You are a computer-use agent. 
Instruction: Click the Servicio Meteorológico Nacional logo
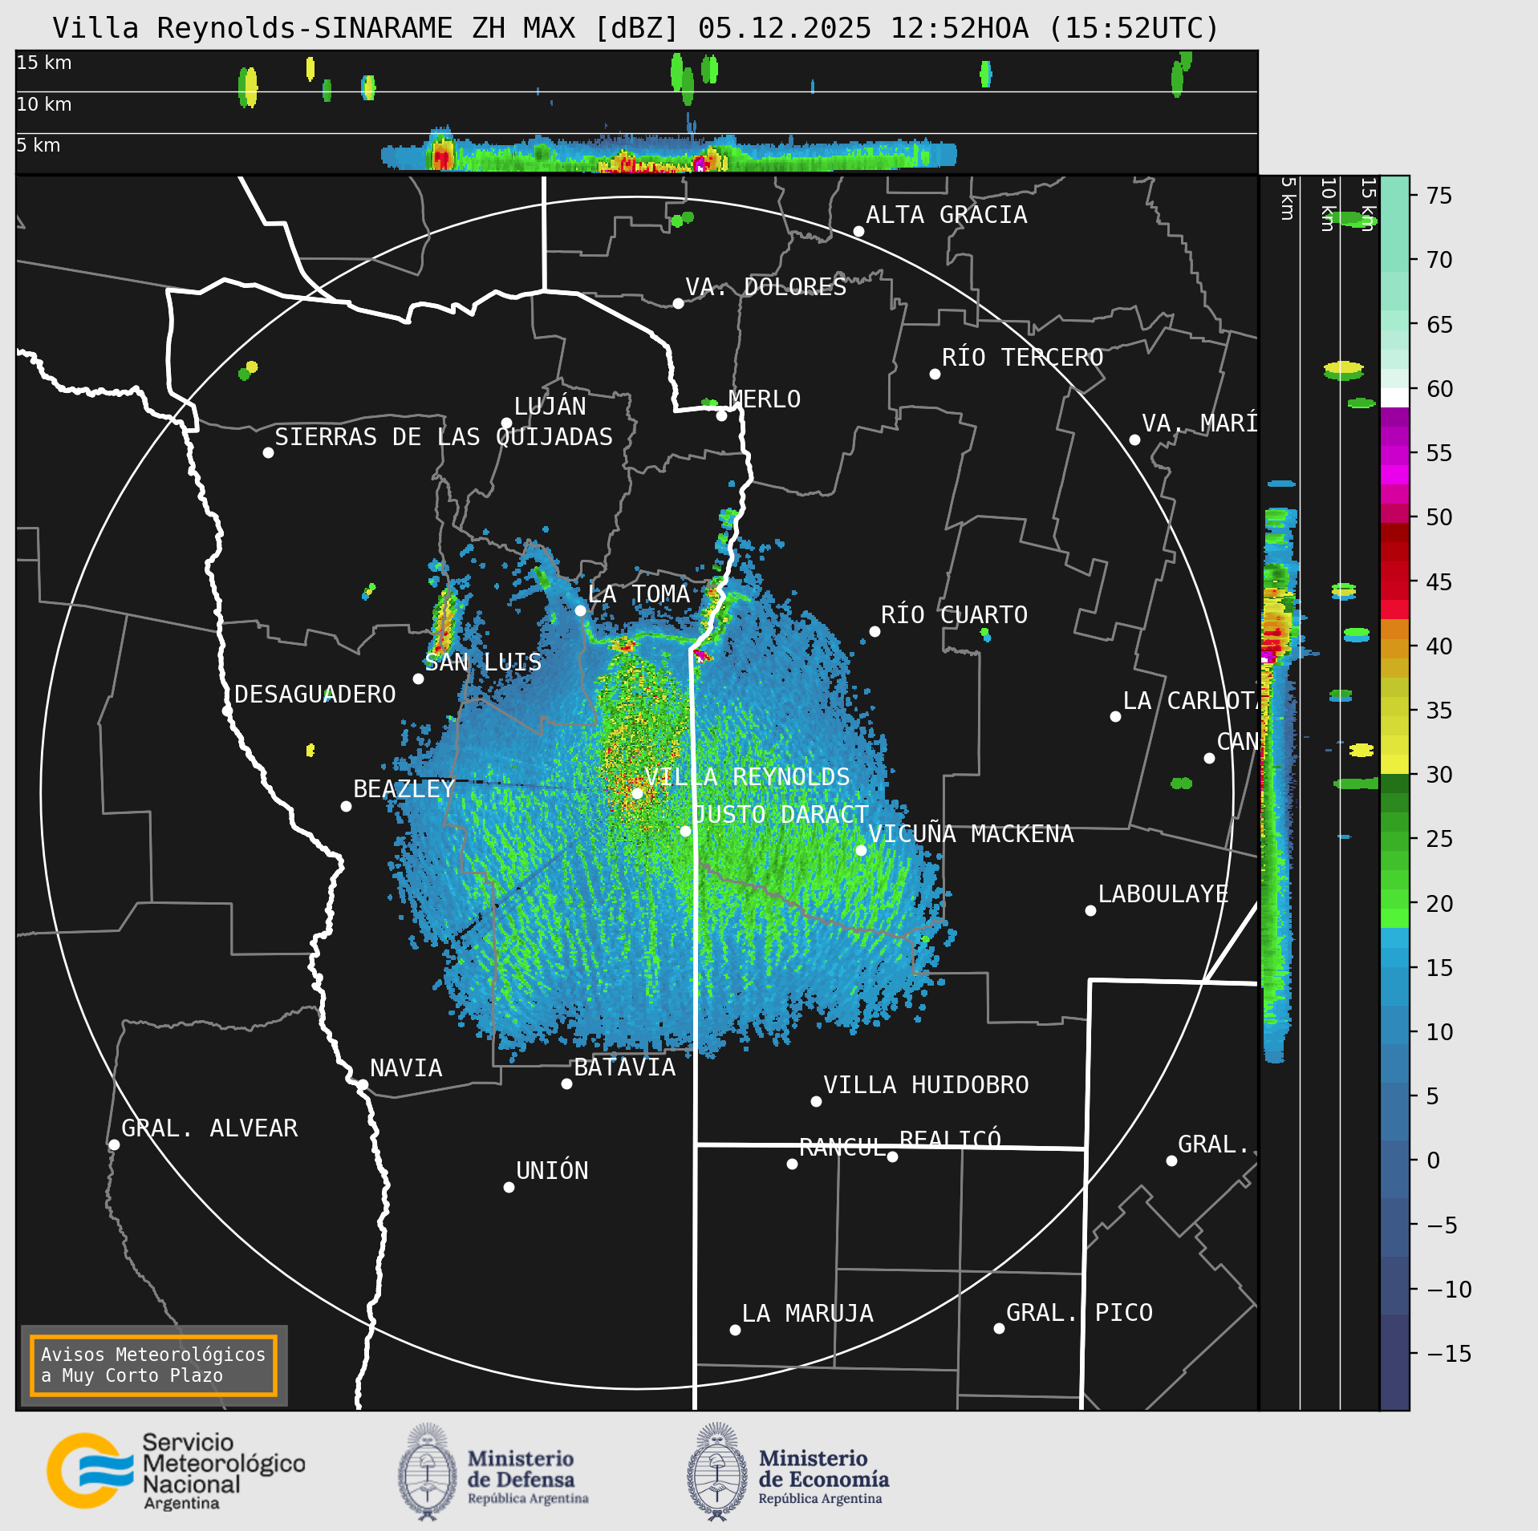point(176,1471)
